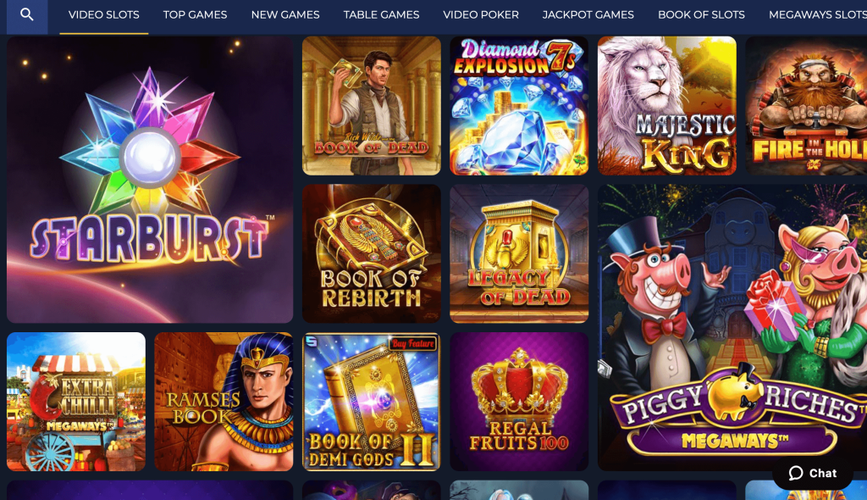The image size is (867, 500).
Task: Play Diamond Explosion 7s slot
Action: tap(519, 106)
